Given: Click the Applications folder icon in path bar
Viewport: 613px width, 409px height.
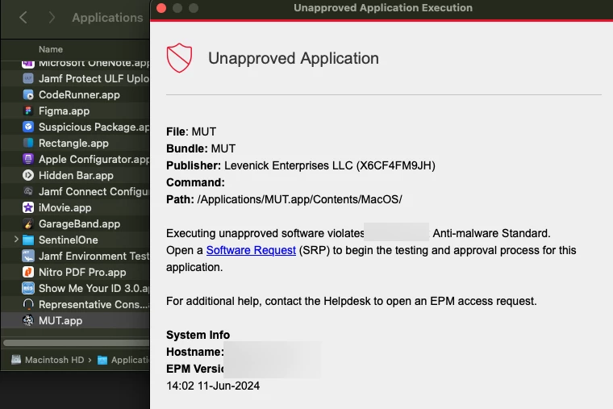Looking at the screenshot, I should click(102, 360).
